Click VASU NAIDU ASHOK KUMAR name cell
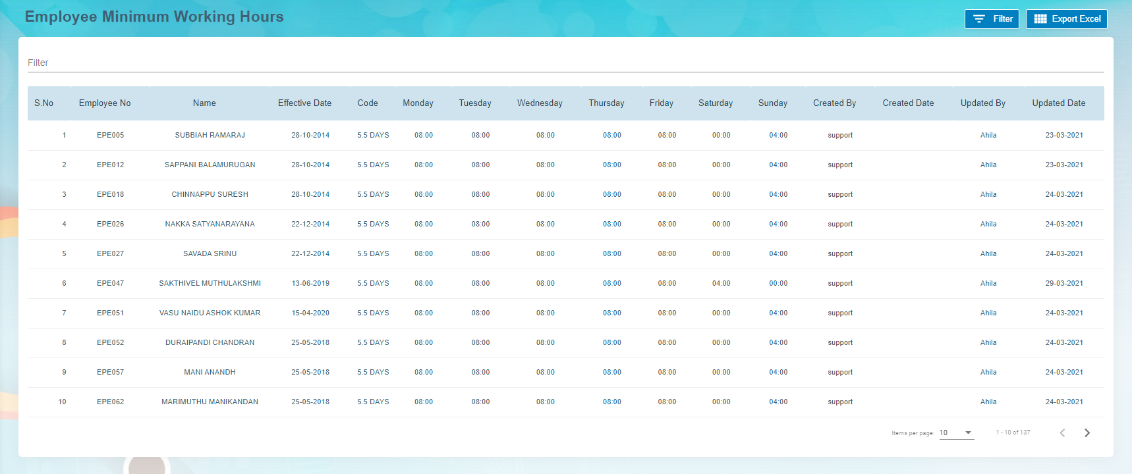Image resolution: width=1132 pixels, height=474 pixels. 210,313
